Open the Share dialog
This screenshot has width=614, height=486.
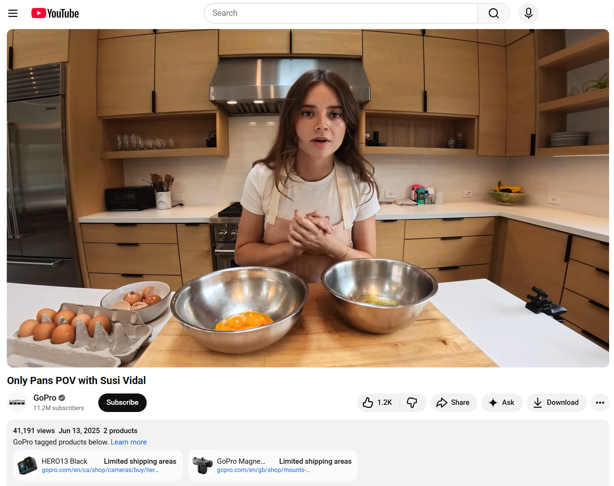(454, 403)
